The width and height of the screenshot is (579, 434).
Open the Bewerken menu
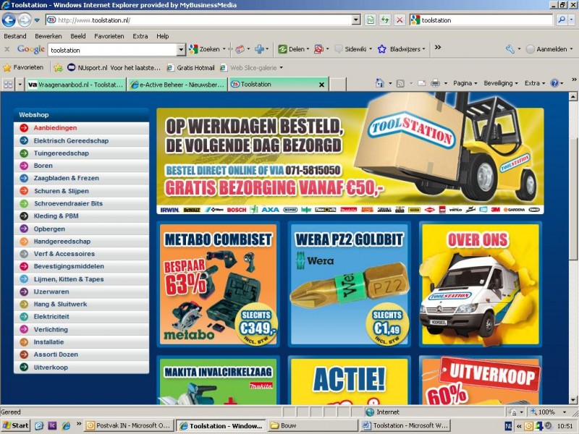coord(48,36)
